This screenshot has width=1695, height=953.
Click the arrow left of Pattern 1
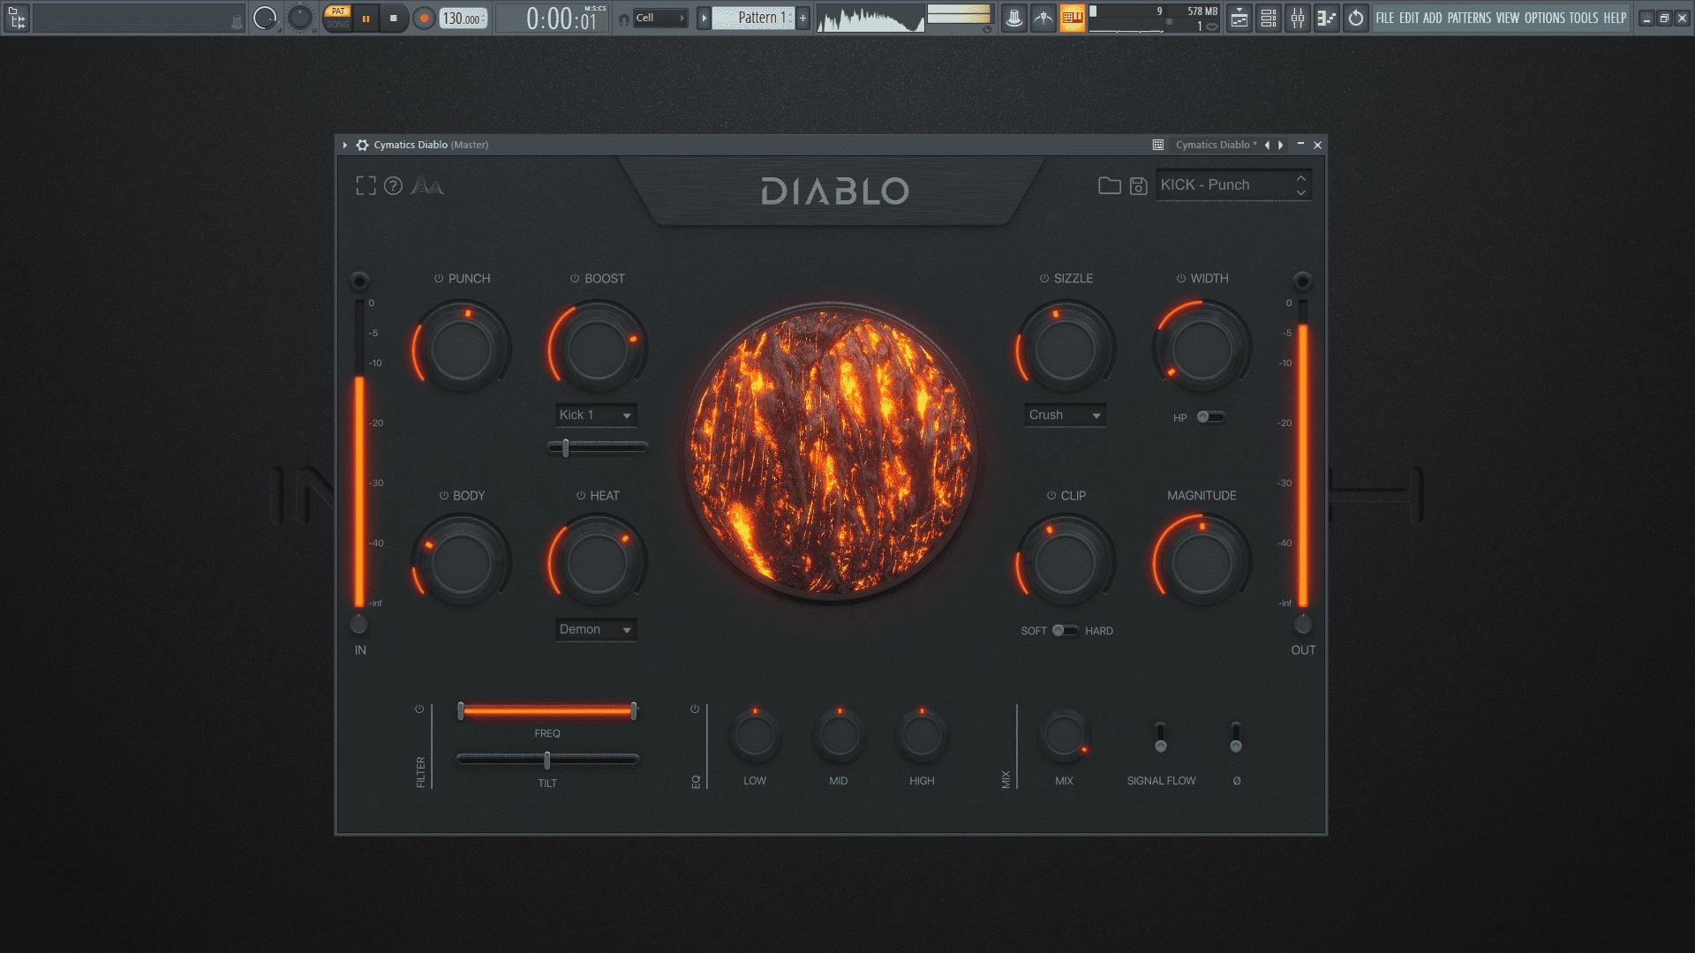704,18
